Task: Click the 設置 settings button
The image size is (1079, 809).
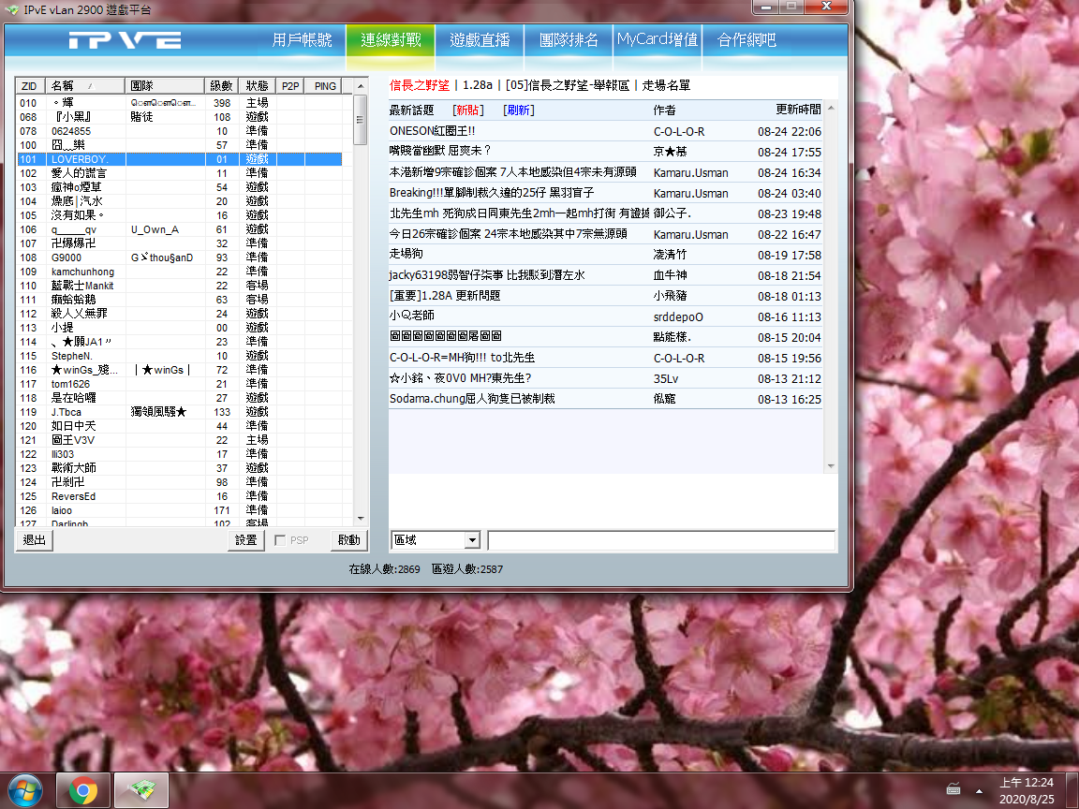Action: coord(245,540)
